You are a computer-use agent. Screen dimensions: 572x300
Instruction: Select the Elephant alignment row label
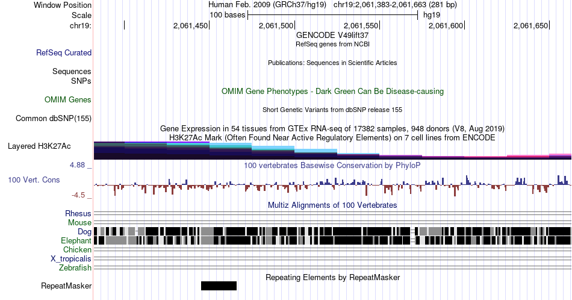76,240
